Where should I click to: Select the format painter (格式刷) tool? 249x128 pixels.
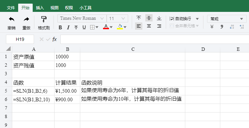point(44,19)
